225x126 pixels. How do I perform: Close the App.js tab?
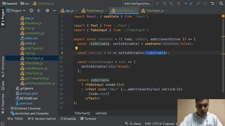(76, 10)
